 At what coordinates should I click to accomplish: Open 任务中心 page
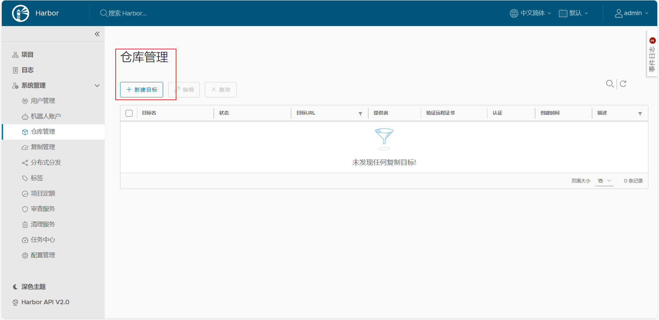[x=43, y=240]
